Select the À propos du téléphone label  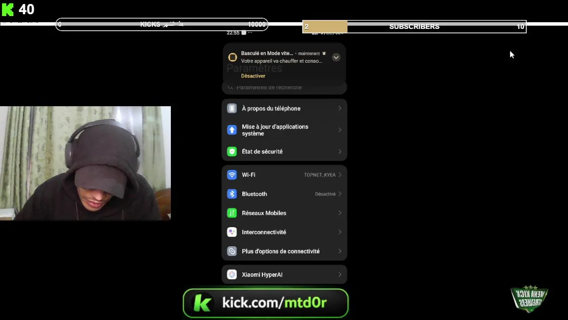tap(271, 108)
